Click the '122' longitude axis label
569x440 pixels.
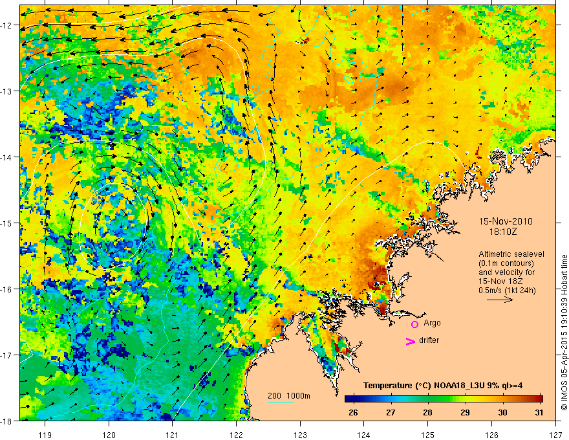[236, 435]
